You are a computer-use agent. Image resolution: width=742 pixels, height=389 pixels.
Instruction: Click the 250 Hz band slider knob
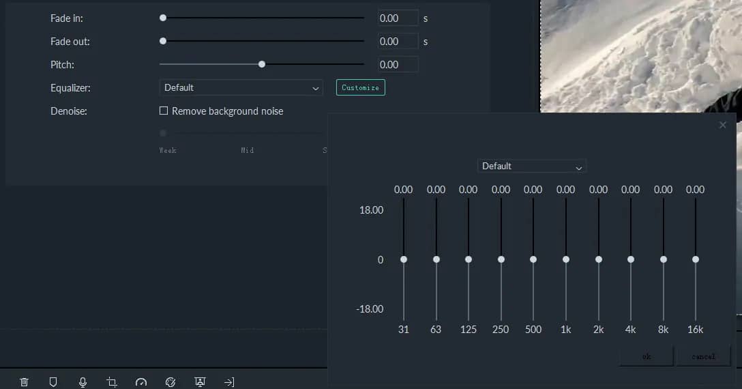tap(501, 259)
